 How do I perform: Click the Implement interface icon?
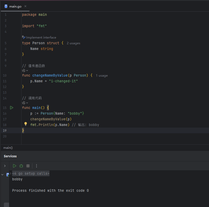(24, 37)
